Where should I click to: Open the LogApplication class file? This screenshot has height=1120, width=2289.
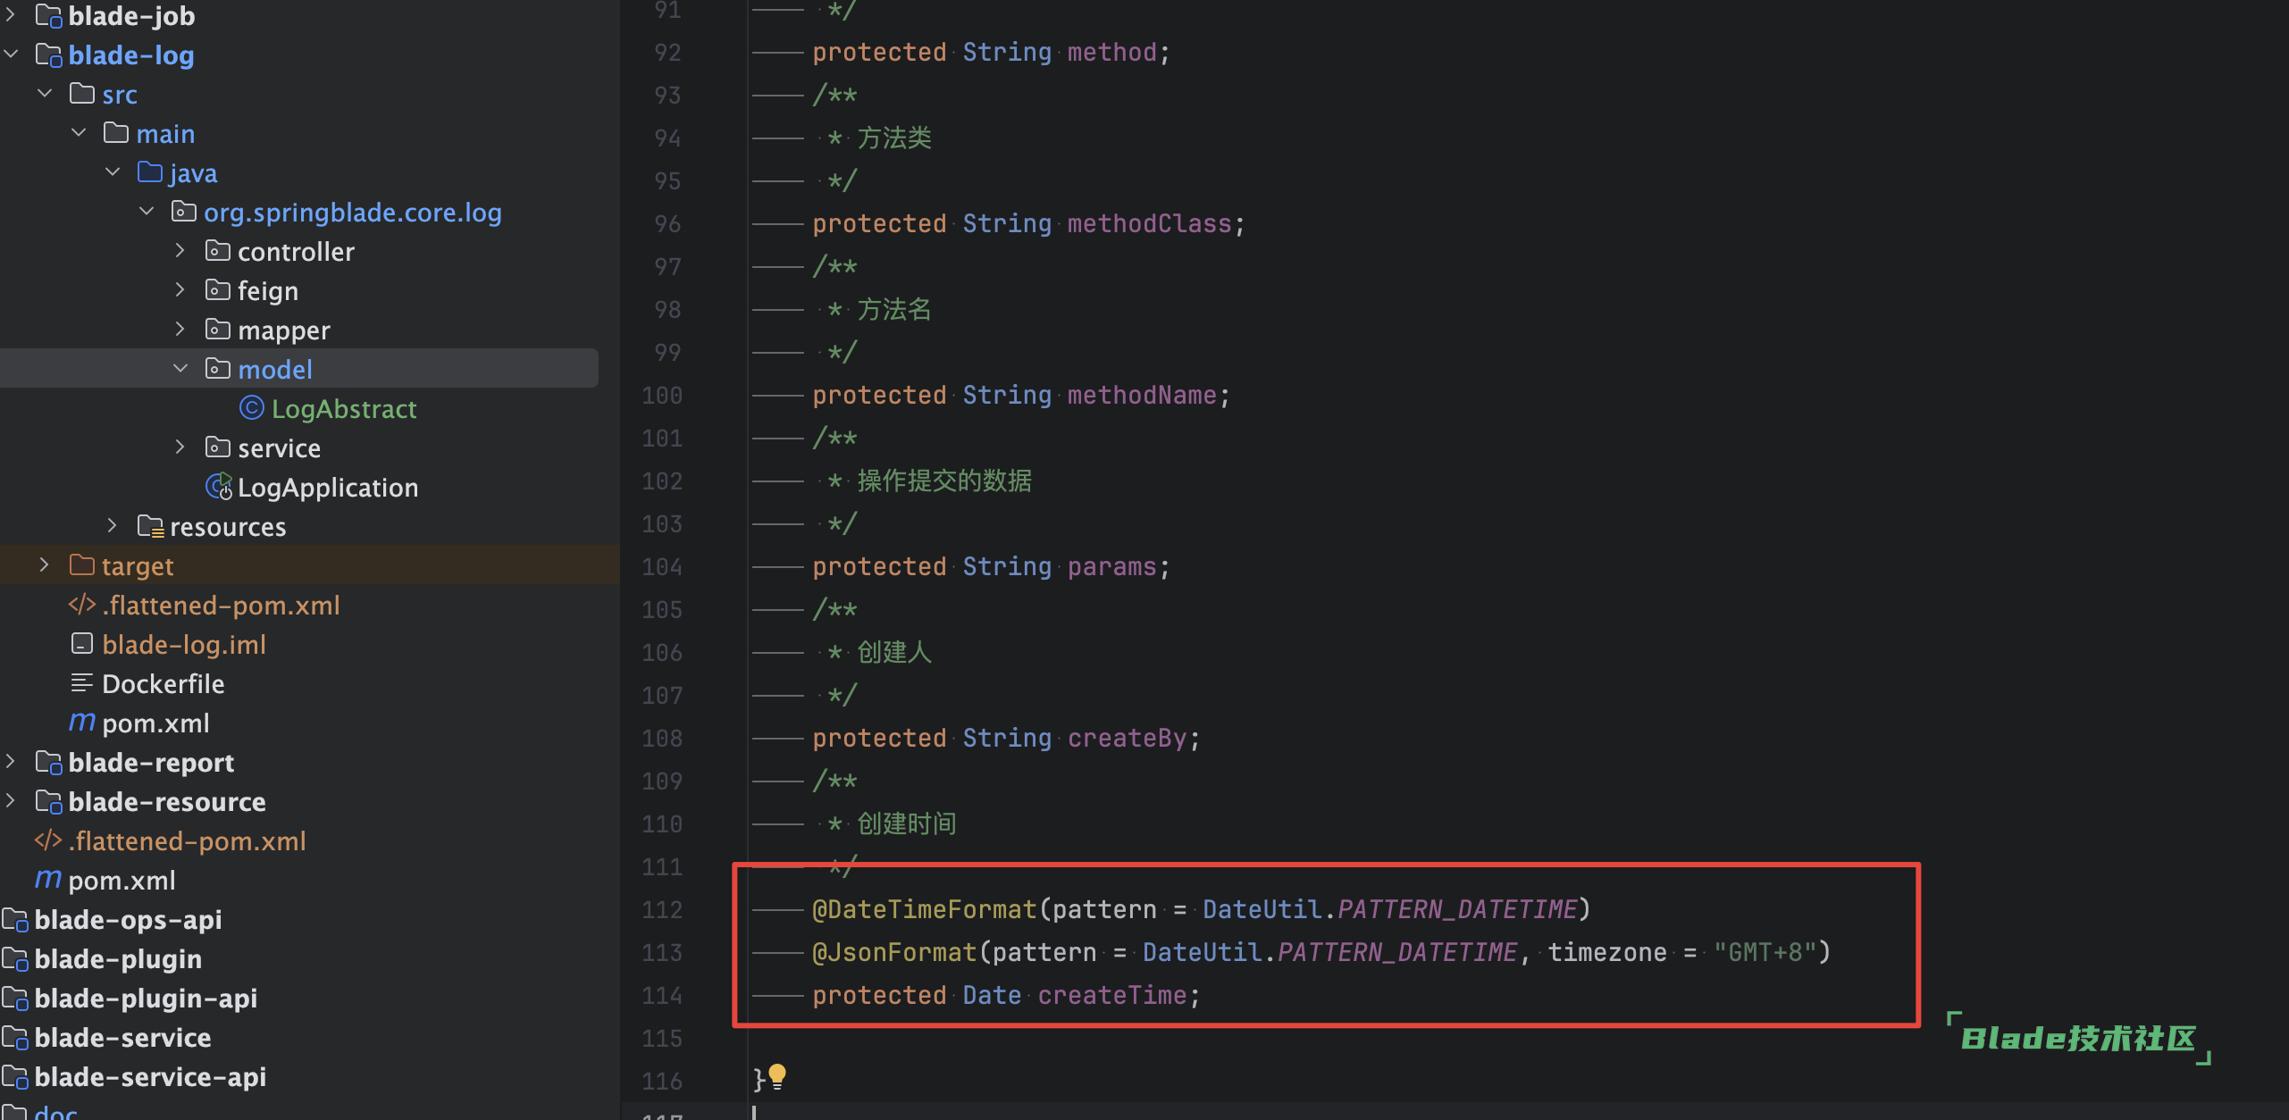[x=311, y=486]
